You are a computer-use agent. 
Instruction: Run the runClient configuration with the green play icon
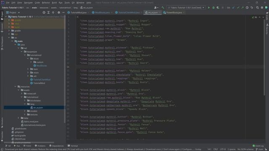[x=209, y=8]
